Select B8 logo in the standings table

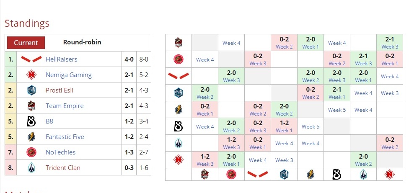[31, 121]
